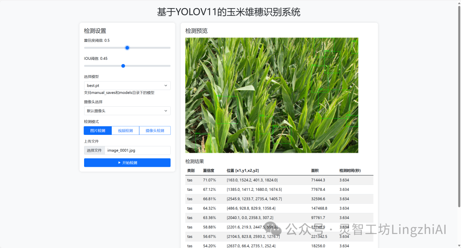
Task: Click the 71.07% confidence cell
Action: click(209, 180)
